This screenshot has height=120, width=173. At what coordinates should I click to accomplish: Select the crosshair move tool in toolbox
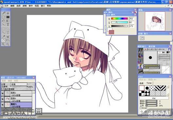(8, 13)
